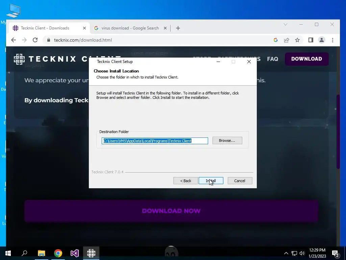The image size is (346, 260).
Task: Navigate forward in Chrome
Action: (24, 40)
